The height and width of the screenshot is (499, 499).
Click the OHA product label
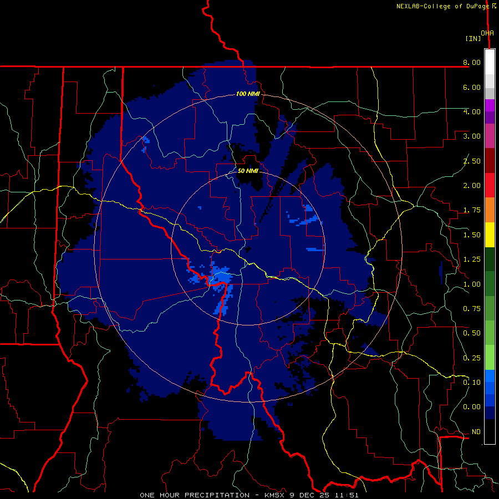[x=487, y=33]
